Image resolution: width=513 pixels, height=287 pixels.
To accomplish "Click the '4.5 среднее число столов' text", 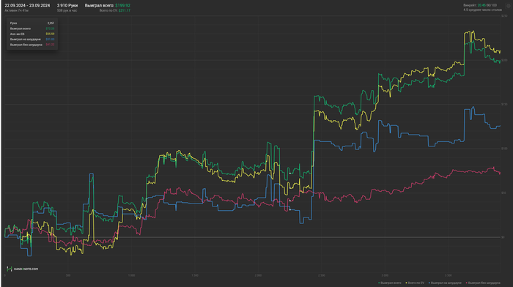I will (482, 10).
